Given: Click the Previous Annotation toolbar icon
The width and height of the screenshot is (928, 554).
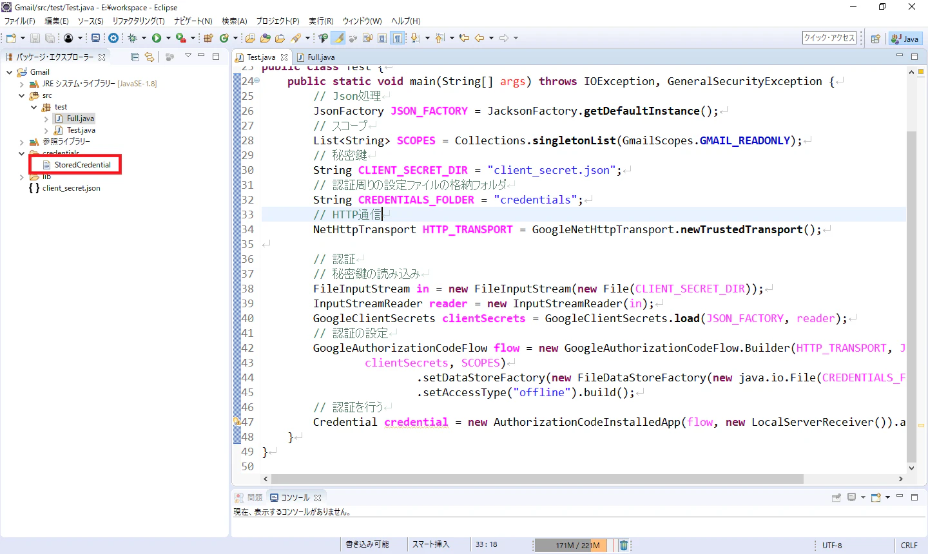Looking at the screenshot, I should pyautogui.click(x=440, y=38).
